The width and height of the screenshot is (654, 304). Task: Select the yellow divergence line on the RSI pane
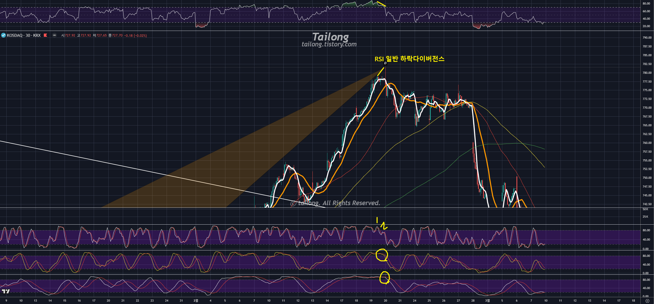point(381,4)
